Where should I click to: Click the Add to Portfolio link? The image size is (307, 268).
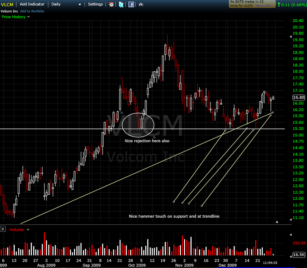[32, 11]
